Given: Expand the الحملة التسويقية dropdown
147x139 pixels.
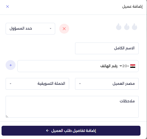Looking at the screenshot, I should [x=37, y=84].
